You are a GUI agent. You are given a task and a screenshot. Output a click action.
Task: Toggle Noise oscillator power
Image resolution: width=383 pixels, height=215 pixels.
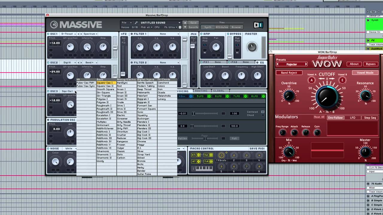[x=48, y=149]
